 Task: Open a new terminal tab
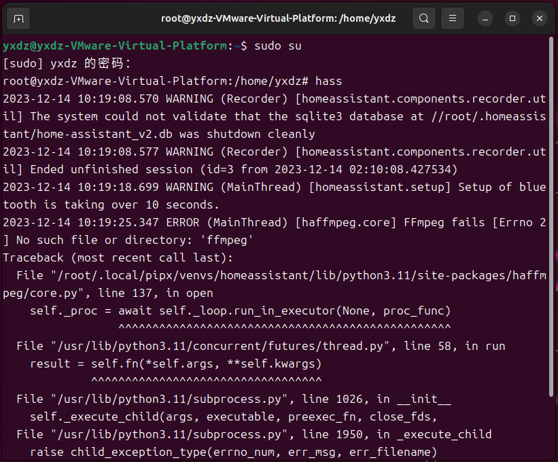tap(18, 18)
